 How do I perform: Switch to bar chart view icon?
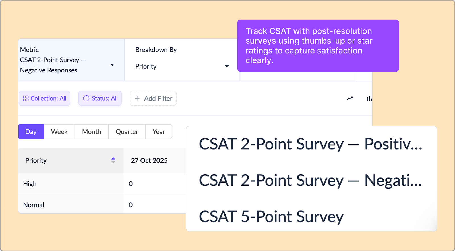click(x=369, y=98)
